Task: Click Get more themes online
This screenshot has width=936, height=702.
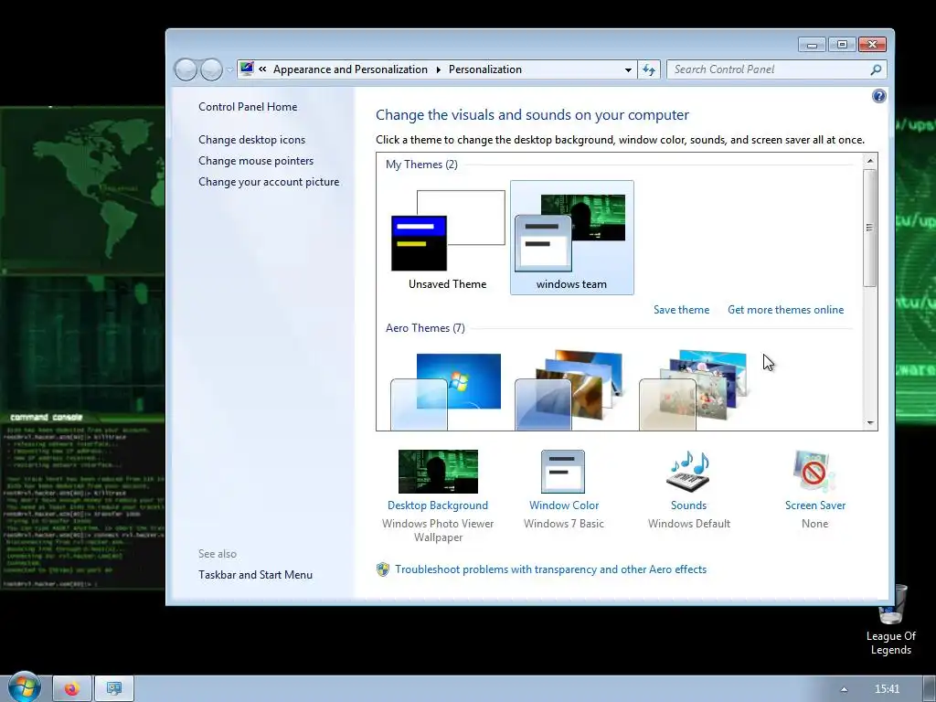Action: coord(785,310)
